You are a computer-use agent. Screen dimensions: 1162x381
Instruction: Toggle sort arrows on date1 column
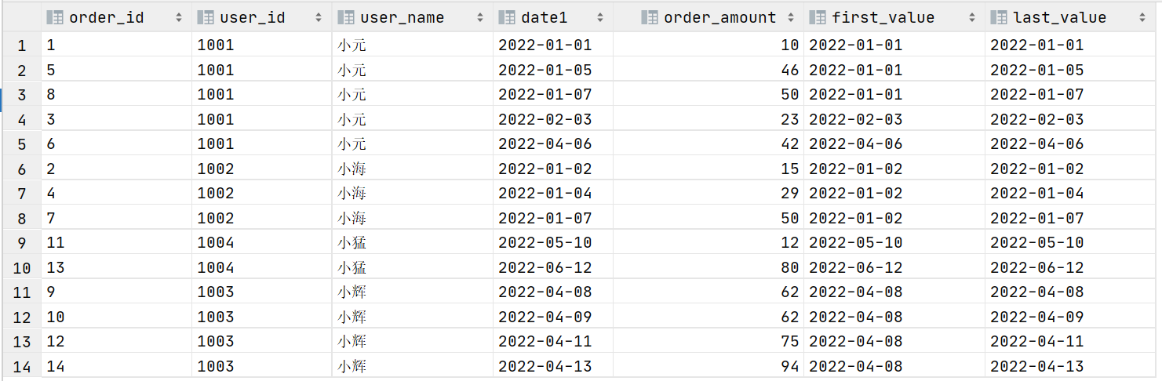599,17
